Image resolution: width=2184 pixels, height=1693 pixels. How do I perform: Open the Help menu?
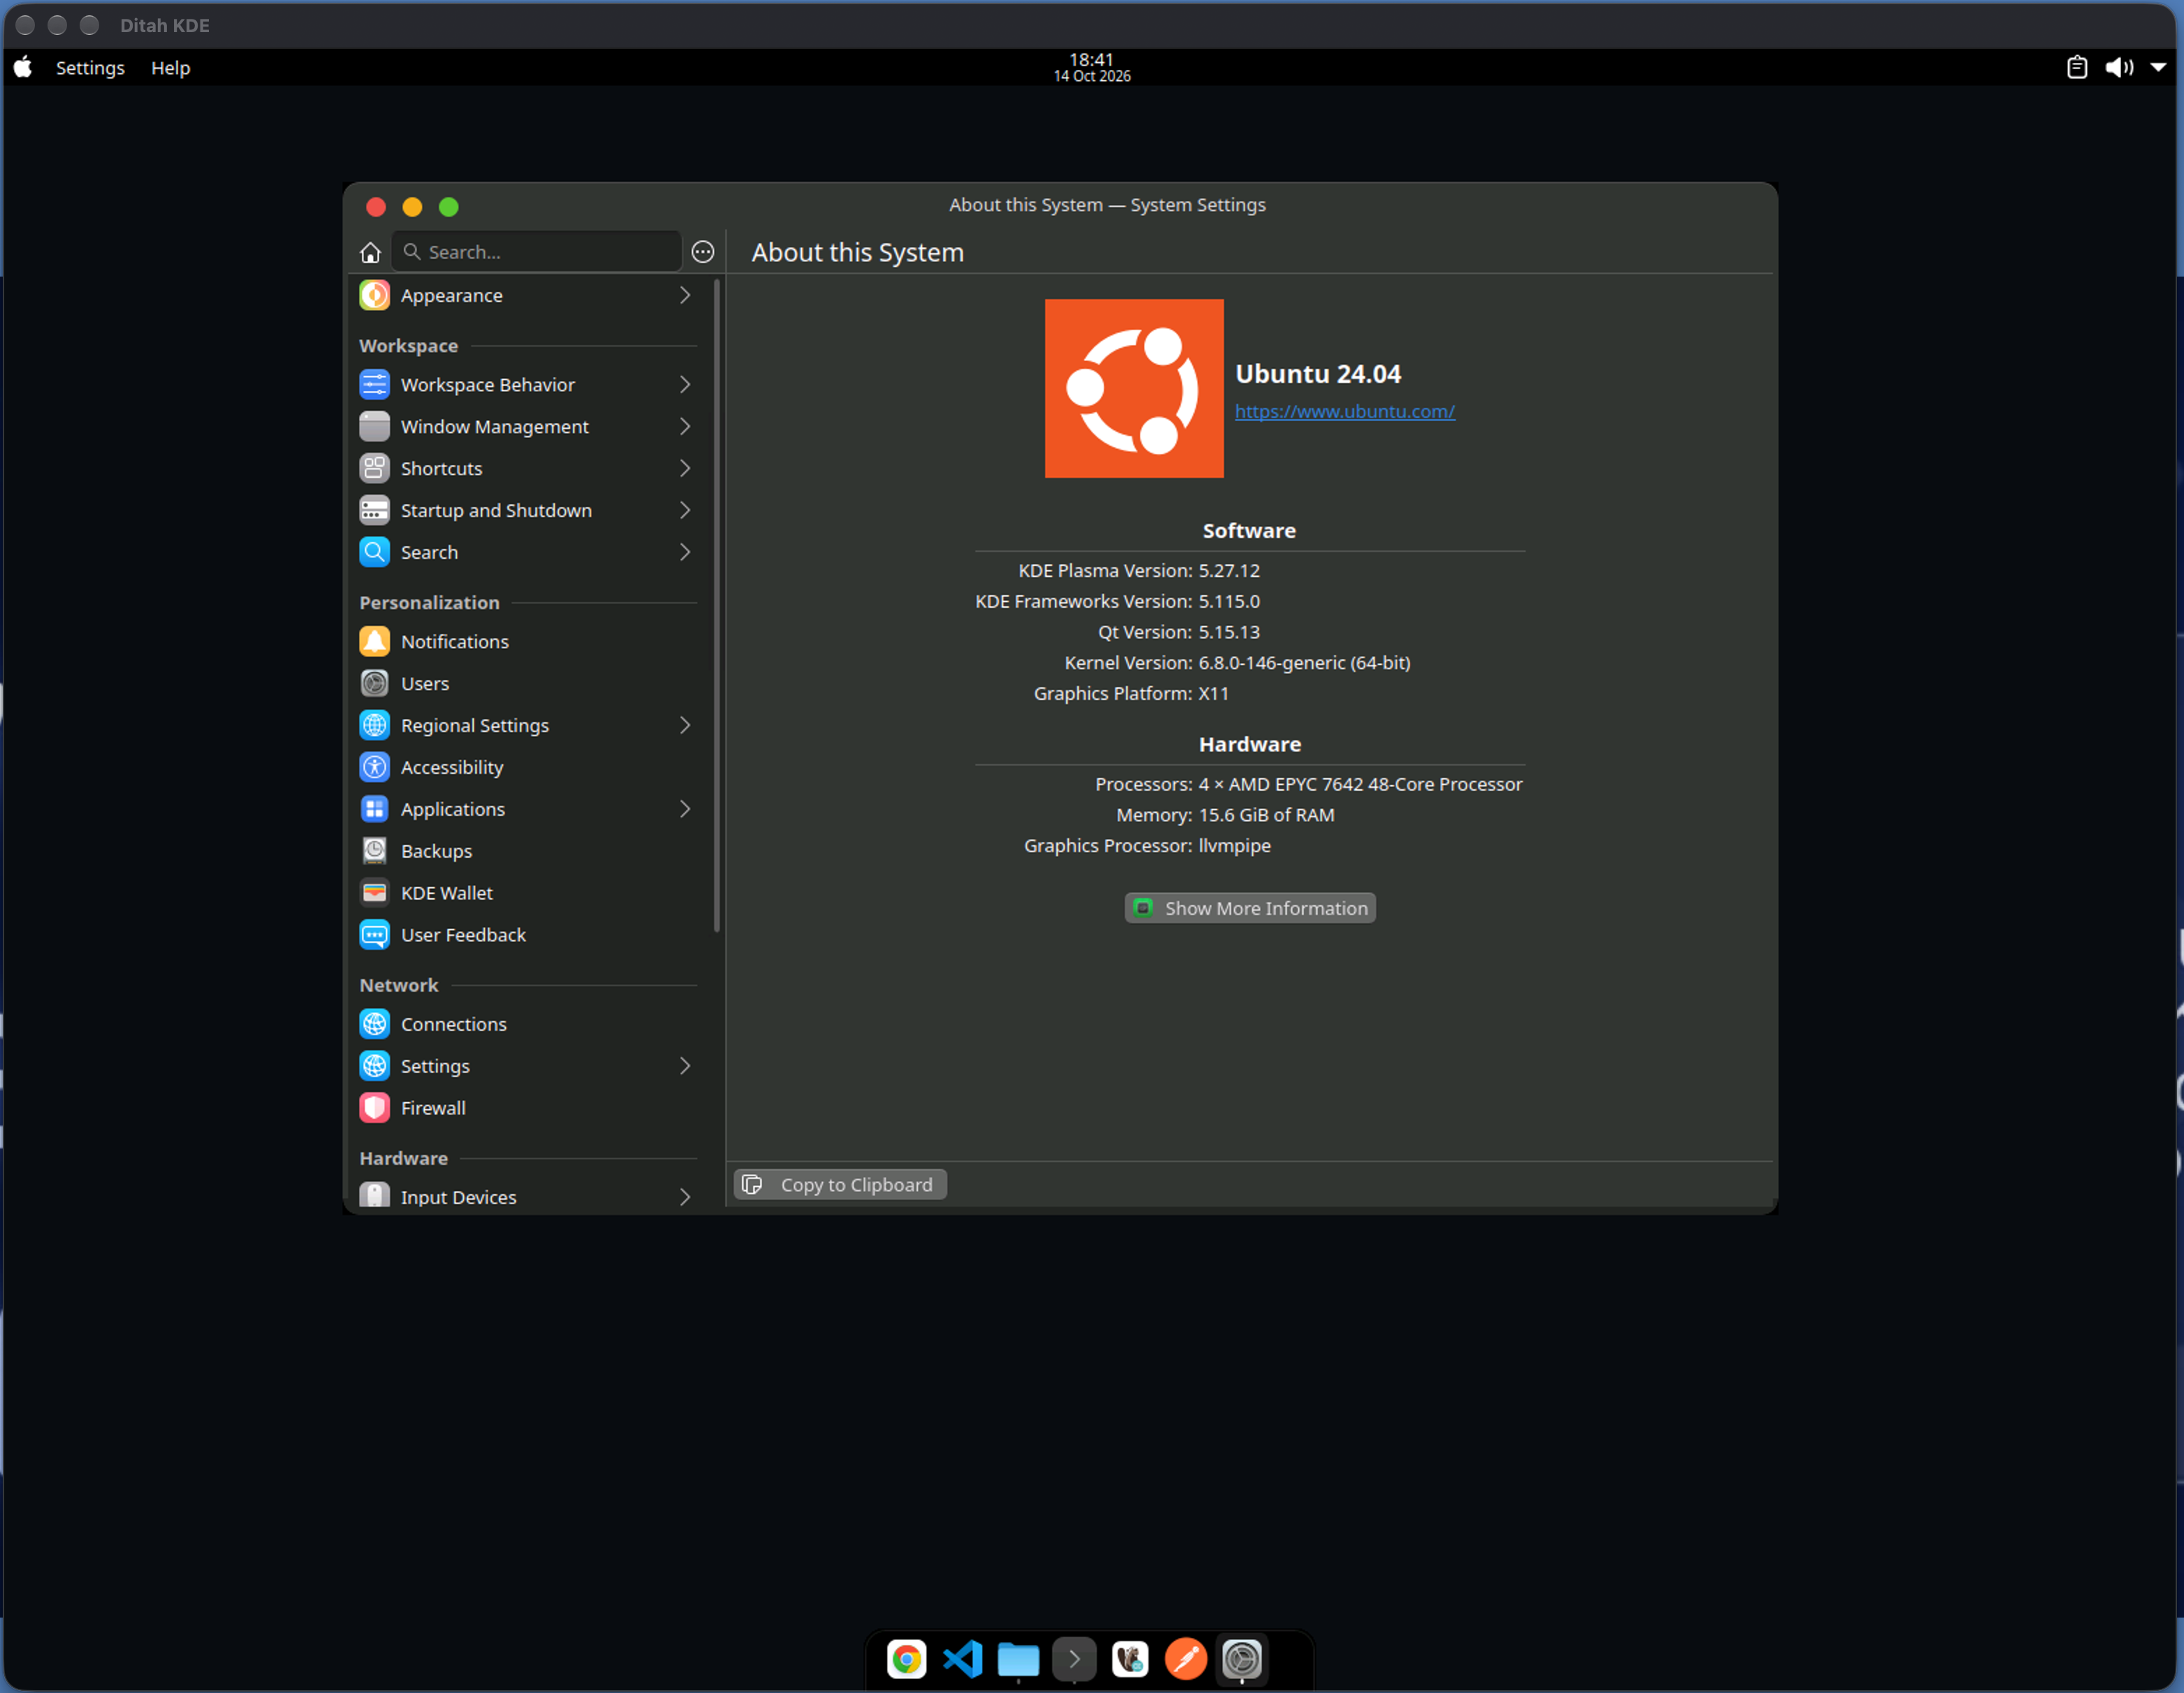(x=170, y=68)
